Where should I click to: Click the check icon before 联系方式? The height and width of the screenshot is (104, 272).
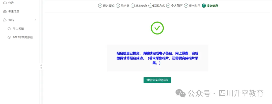click(x=150, y=6)
